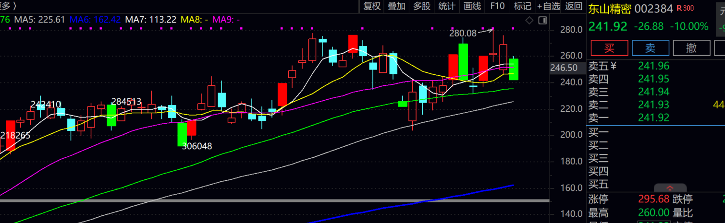
Task: Click the change value -26.88
Action: 649,26
